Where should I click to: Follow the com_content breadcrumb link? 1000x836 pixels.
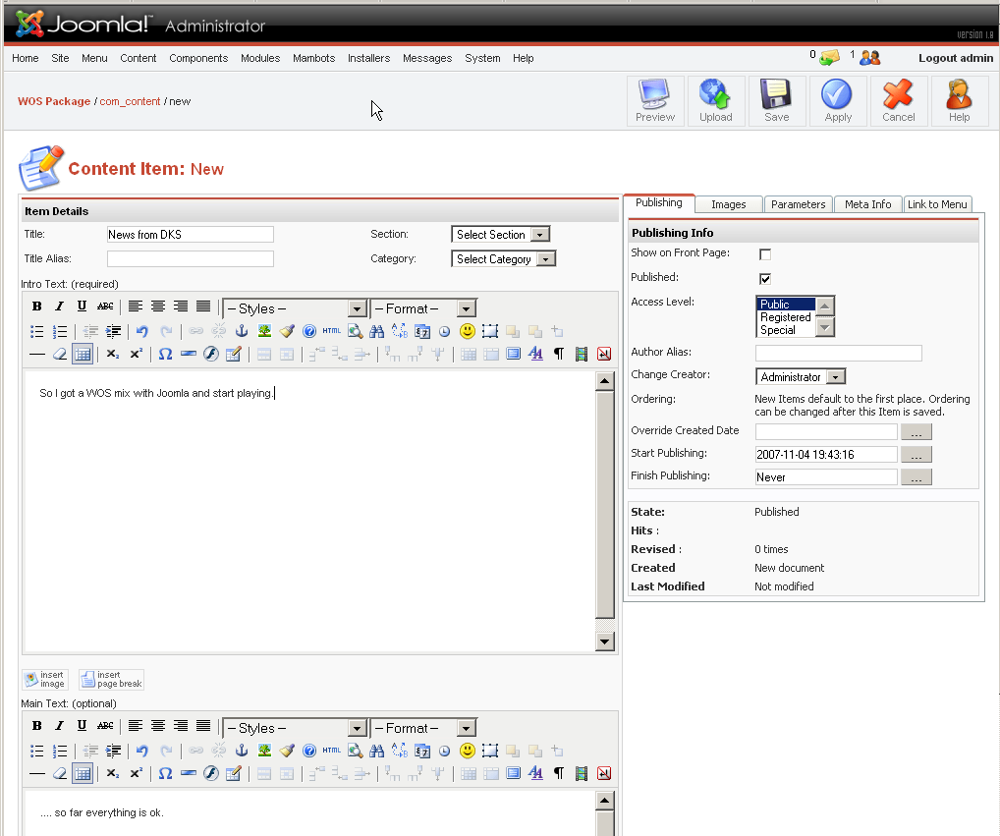tap(130, 101)
